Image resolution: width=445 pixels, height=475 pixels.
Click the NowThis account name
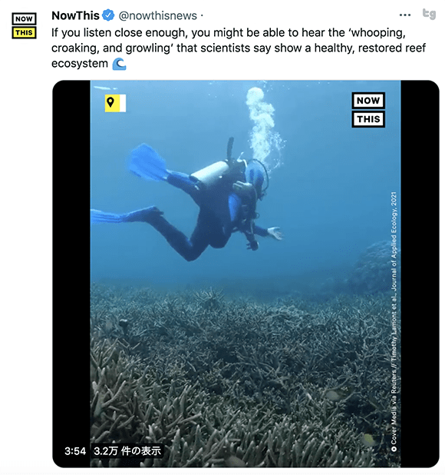click(75, 15)
